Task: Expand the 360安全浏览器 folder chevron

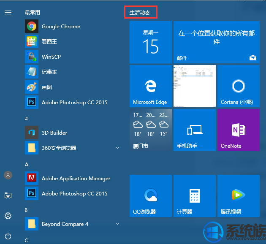Action: pos(117,148)
